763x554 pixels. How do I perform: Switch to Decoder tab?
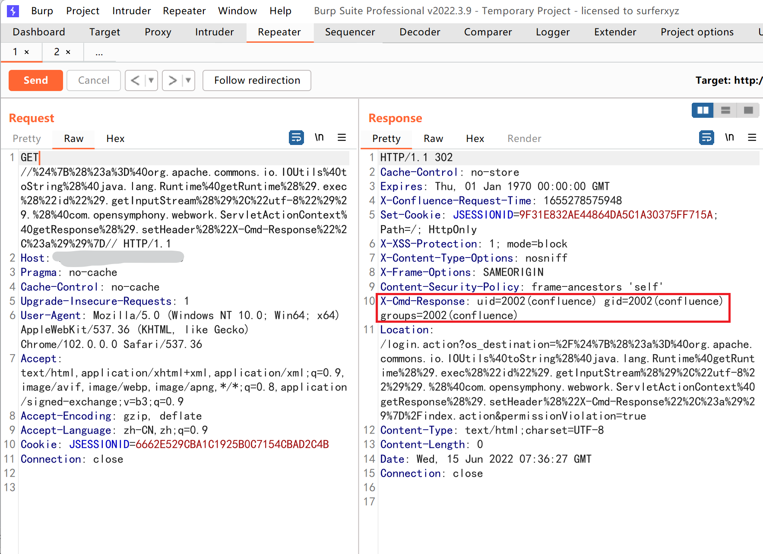coord(420,32)
